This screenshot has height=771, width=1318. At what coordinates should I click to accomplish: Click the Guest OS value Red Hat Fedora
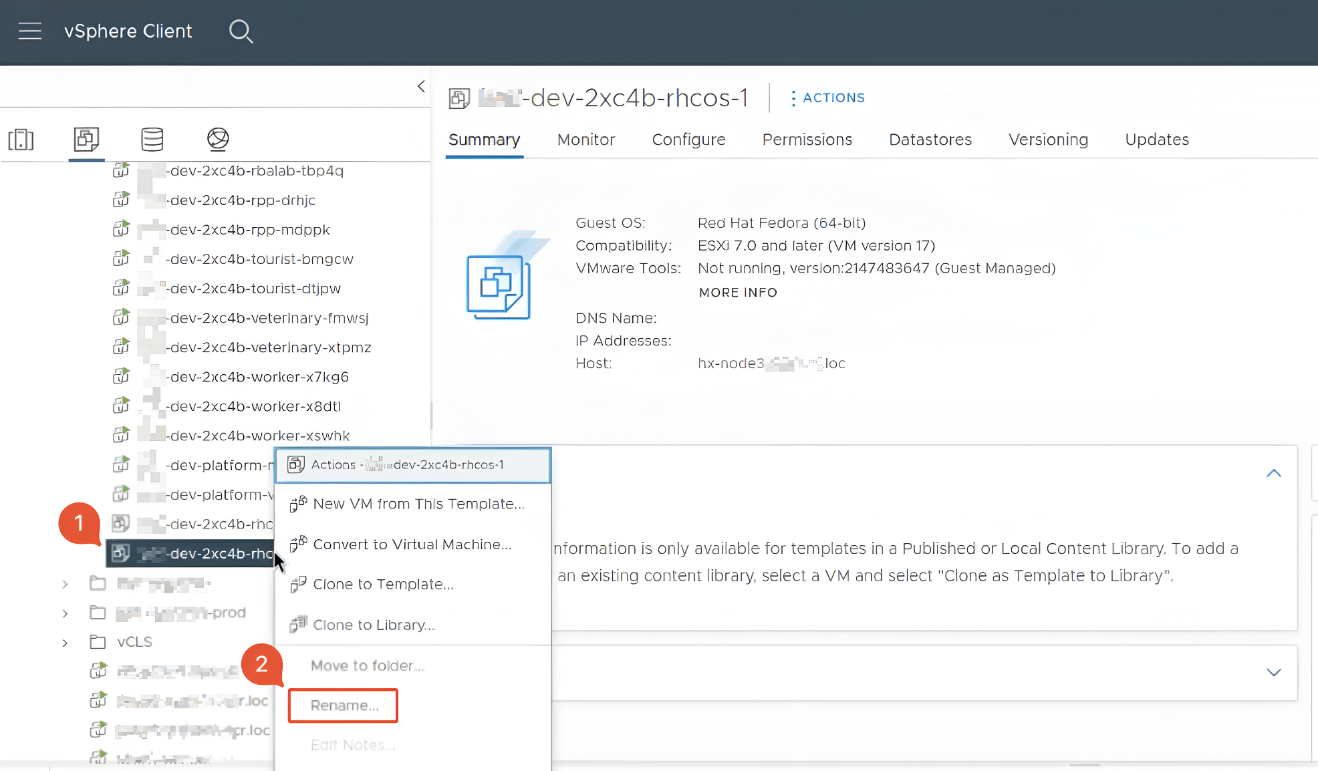(781, 223)
